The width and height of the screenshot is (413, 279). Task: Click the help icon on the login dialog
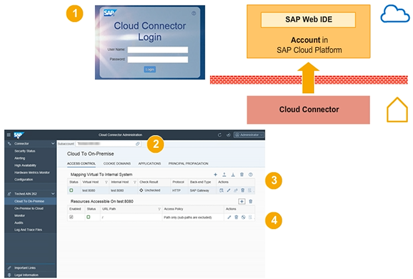click(193, 13)
